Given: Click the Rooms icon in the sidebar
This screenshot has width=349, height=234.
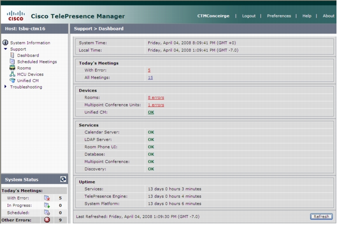Looking at the screenshot, I should (x=12, y=68).
